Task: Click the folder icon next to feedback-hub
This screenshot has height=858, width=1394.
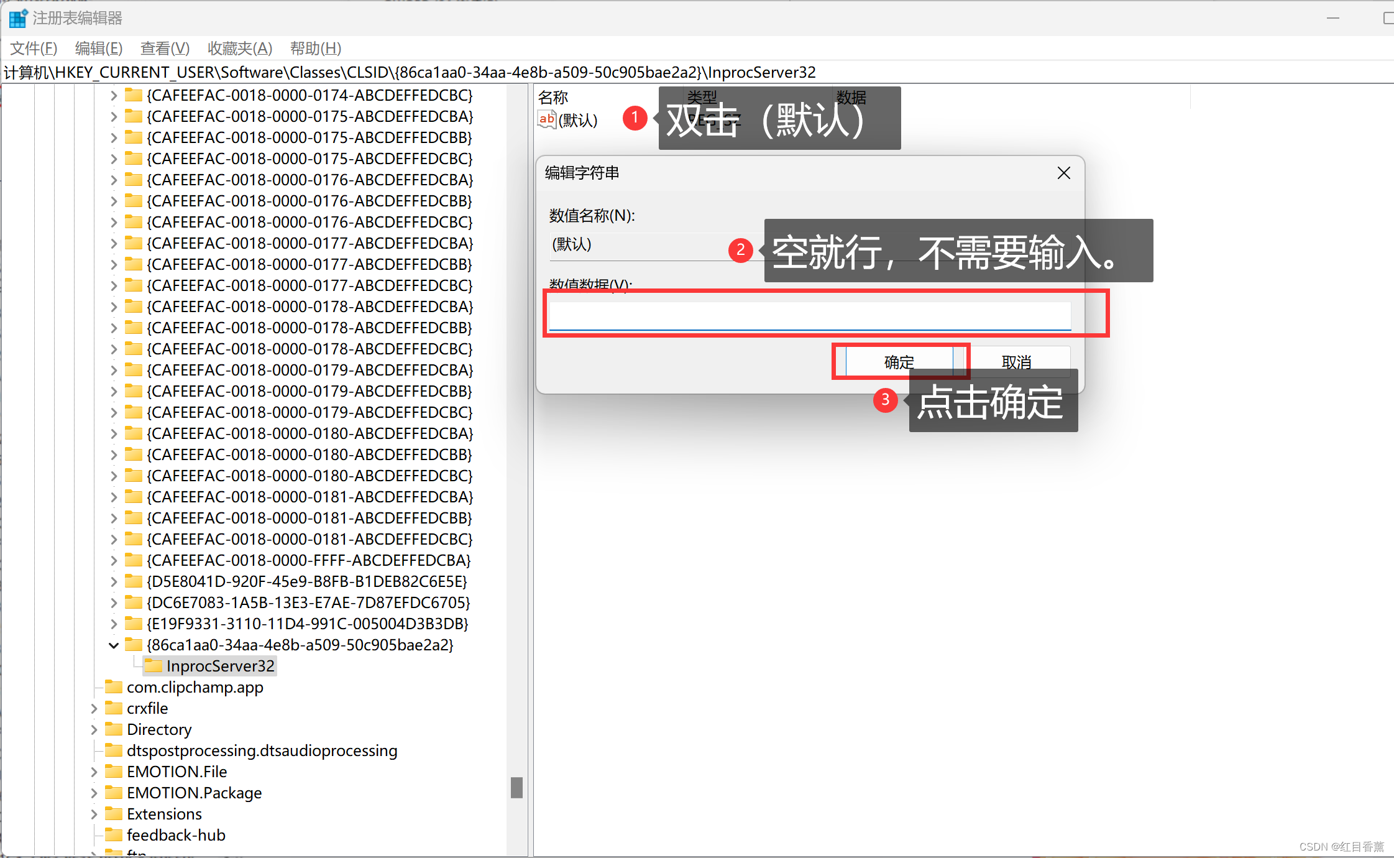Action: 114,835
